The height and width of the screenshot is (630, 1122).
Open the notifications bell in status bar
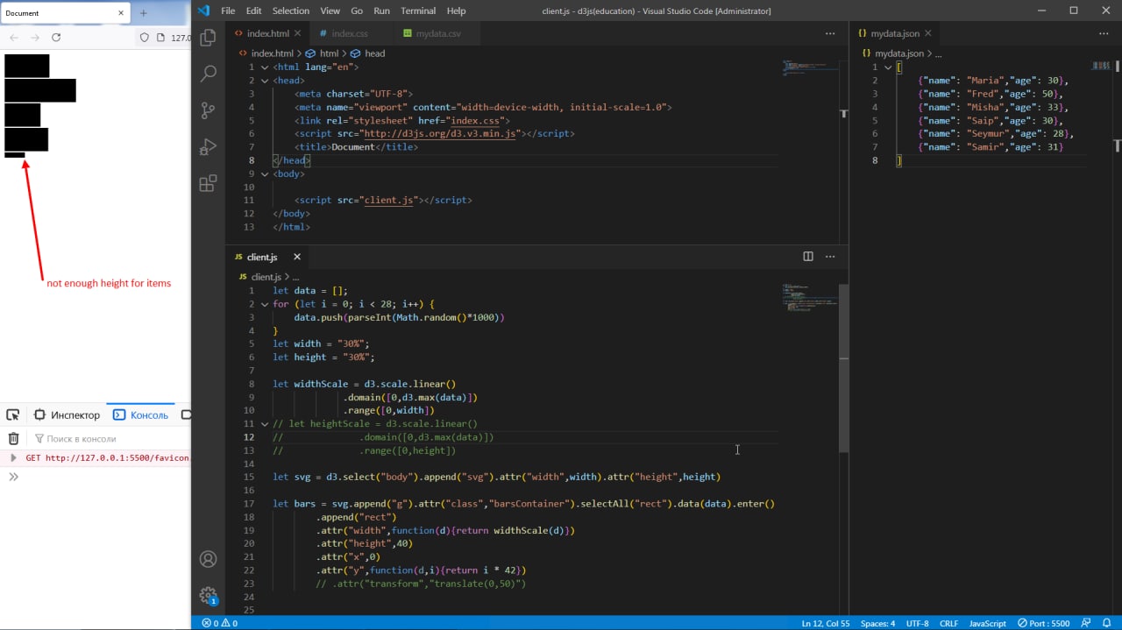(1107, 623)
